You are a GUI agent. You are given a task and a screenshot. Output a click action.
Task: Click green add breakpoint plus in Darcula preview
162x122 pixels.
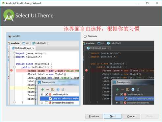coord(118,89)
